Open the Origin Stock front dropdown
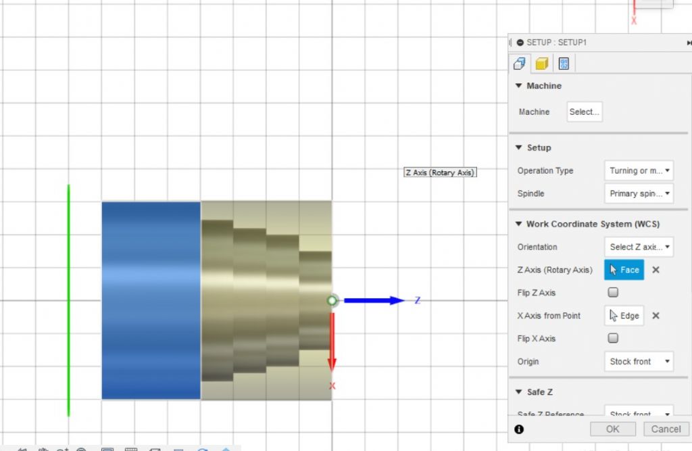 pos(639,362)
